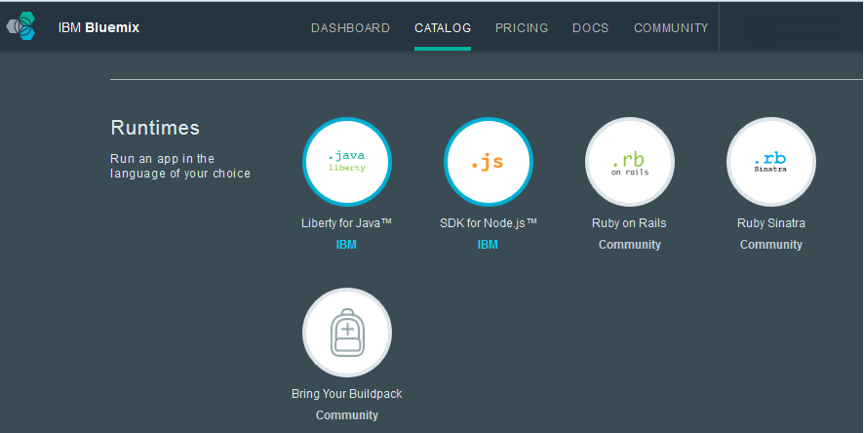Open the Bring Your Buildpack backpack icon
Screen dimensions: 864x433
[347, 333]
